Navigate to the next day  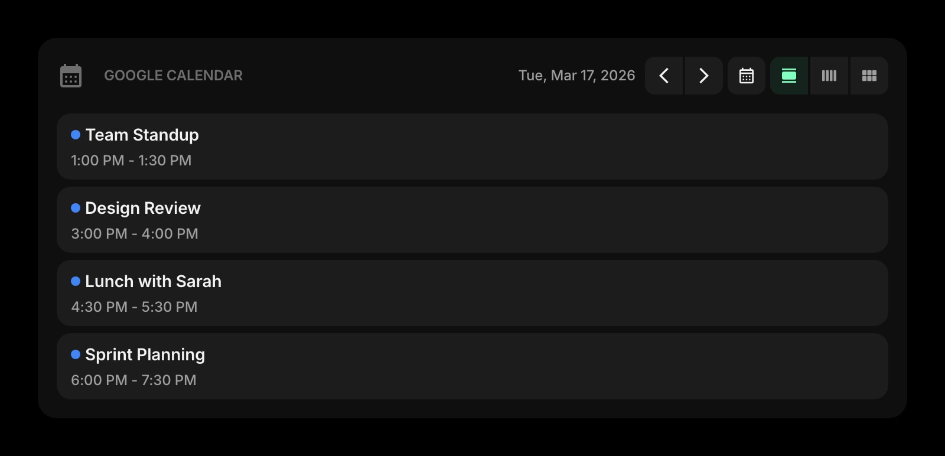[703, 76]
